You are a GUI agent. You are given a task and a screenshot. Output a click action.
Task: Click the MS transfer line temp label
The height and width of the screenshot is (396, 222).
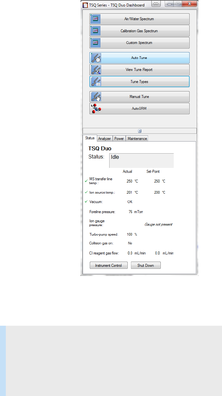pos(101,181)
